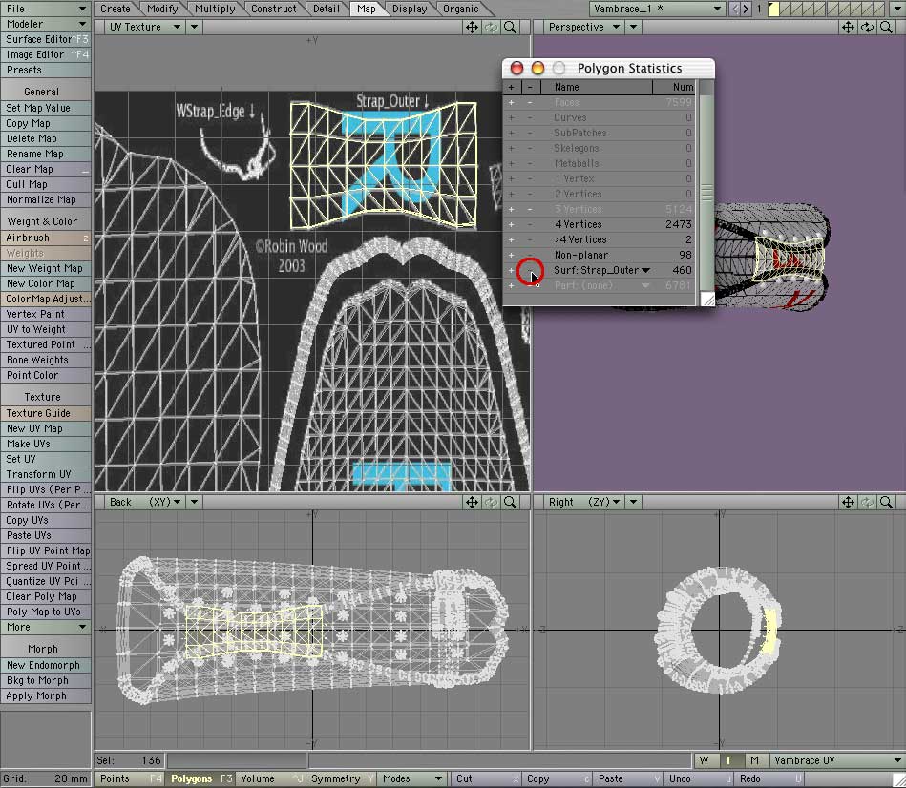Image resolution: width=906 pixels, height=788 pixels.
Task: Click the minus for 4 Vertices row
Action: (x=530, y=224)
